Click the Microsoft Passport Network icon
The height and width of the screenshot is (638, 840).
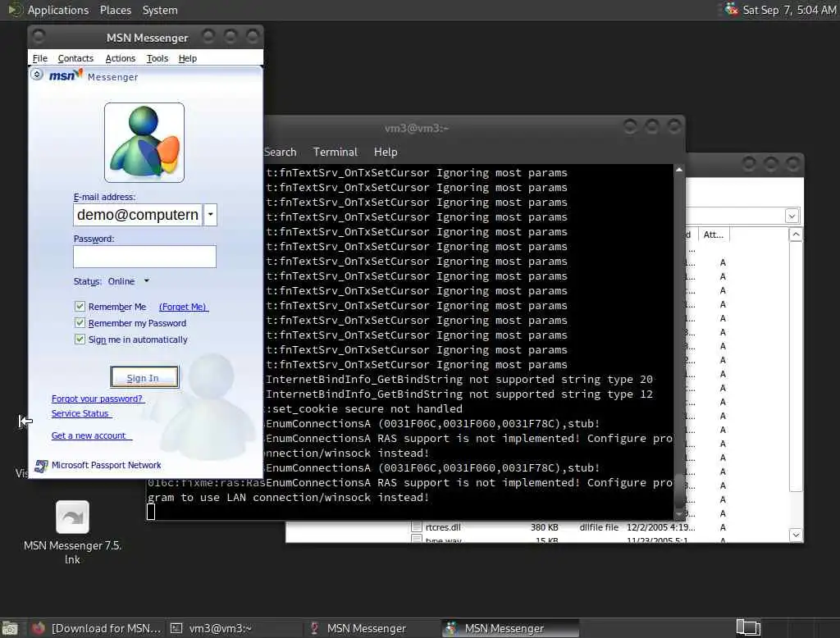(x=41, y=466)
